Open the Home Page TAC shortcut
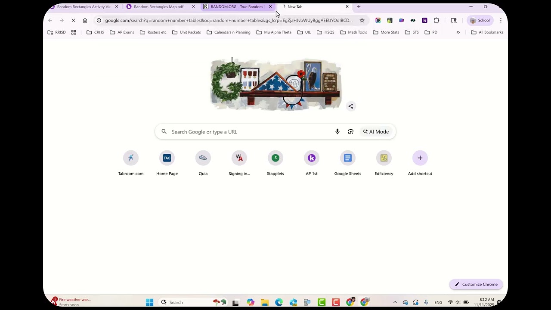 point(167,164)
